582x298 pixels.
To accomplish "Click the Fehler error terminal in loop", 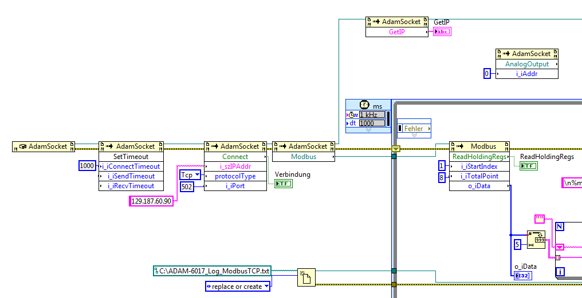I will coord(414,128).
